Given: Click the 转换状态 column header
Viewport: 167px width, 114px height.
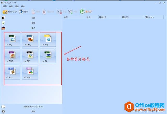Looking at the screenshot, I should (110, 17).
